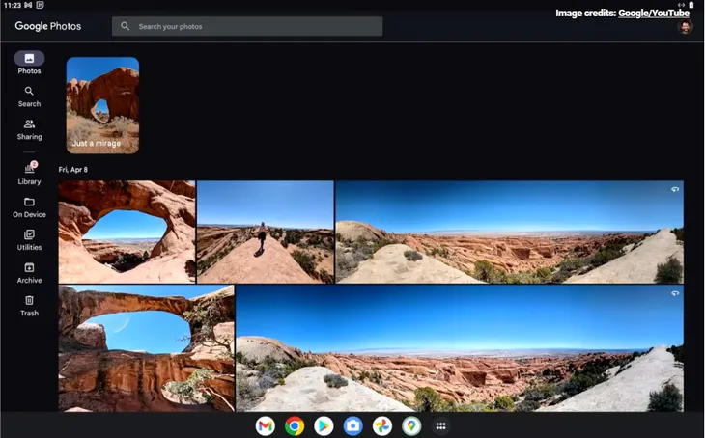This screenshot has height=438, width=705.
Task: Open the Just a mirage memory
Action: tap(102, 105)
